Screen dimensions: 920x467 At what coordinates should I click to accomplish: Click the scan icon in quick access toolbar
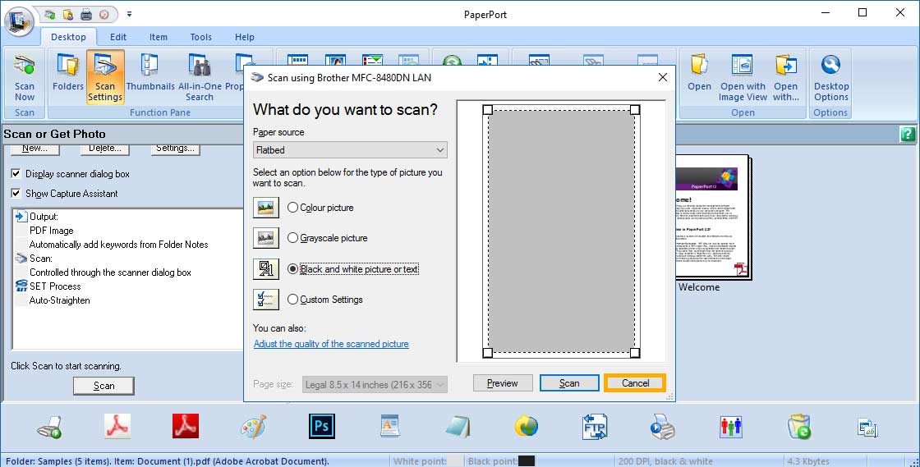(x=50, y=14)
